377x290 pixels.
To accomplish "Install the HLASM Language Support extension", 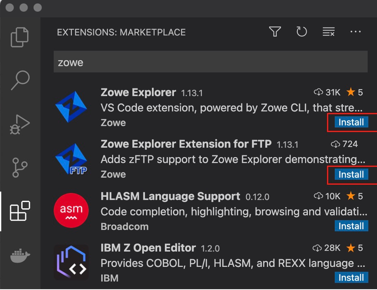I will pos(351,226).
